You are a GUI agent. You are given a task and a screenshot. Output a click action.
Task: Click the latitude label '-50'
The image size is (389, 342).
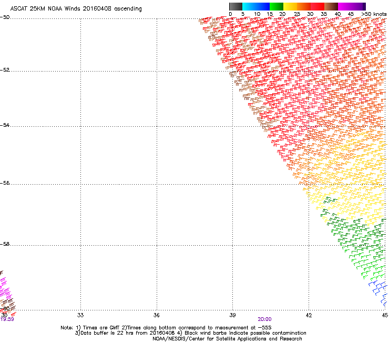click(5, 17)
